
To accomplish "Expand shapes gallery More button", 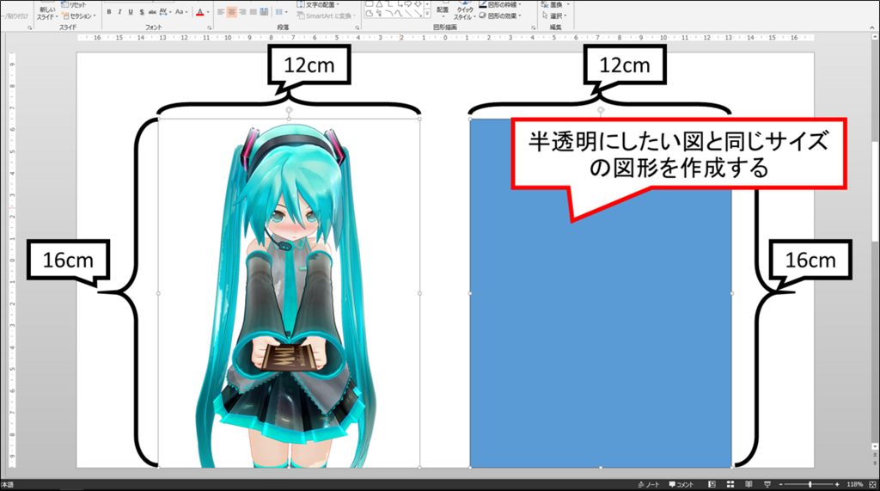I will pos(428,14).
